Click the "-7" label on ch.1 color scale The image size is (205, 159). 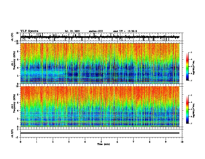191,81
